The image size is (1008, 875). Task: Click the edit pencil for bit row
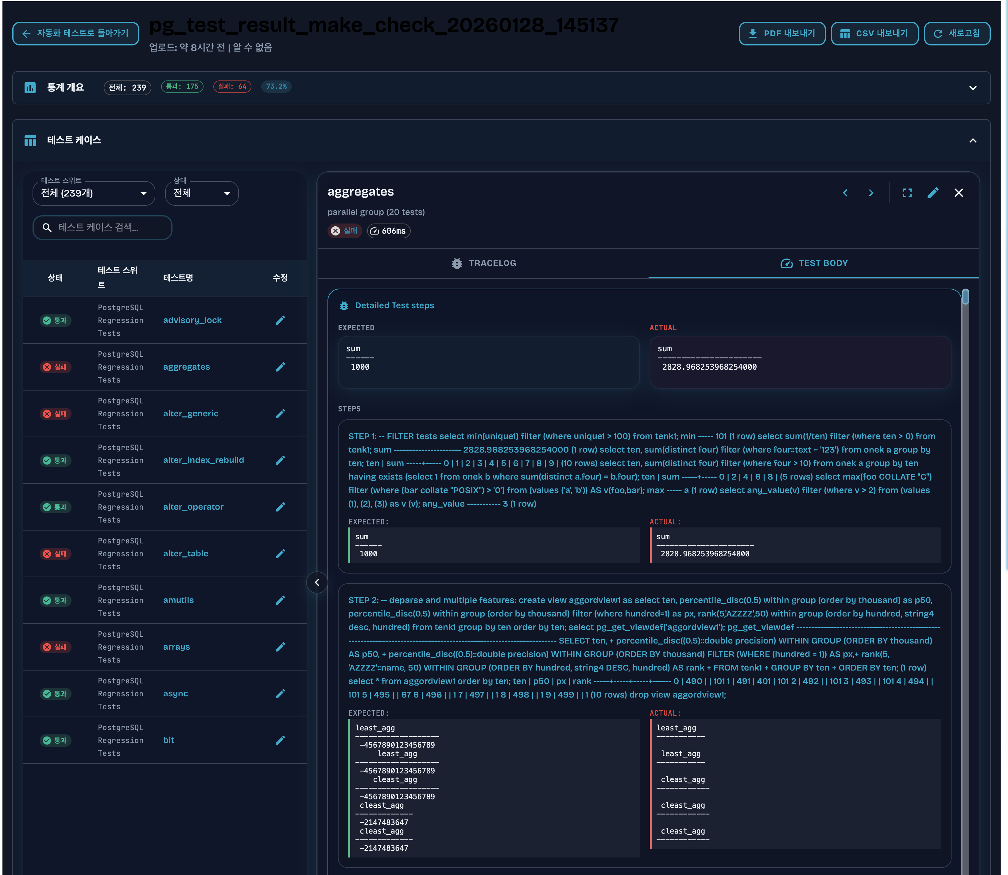pyautogui.click(x=280, y=740)
